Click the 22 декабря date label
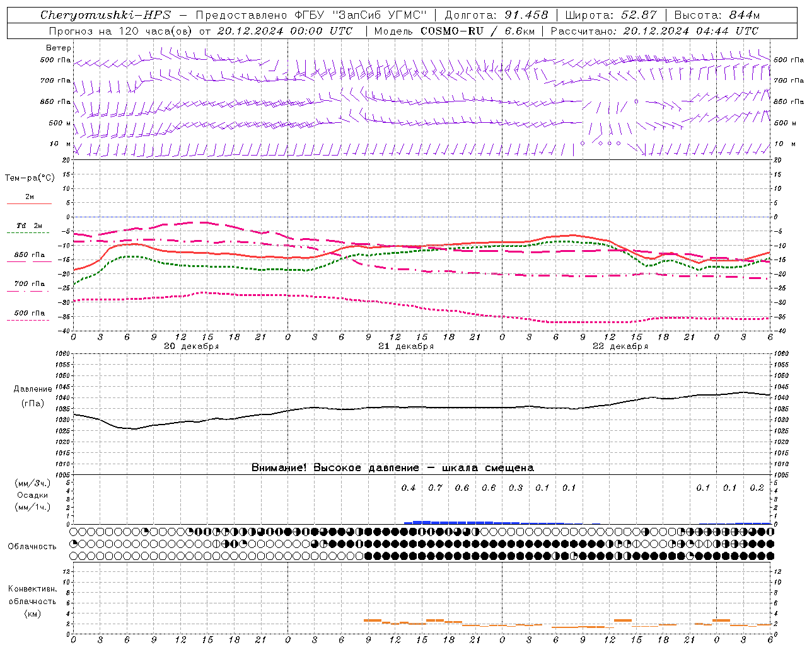807x645 pixels. [620, 346]
